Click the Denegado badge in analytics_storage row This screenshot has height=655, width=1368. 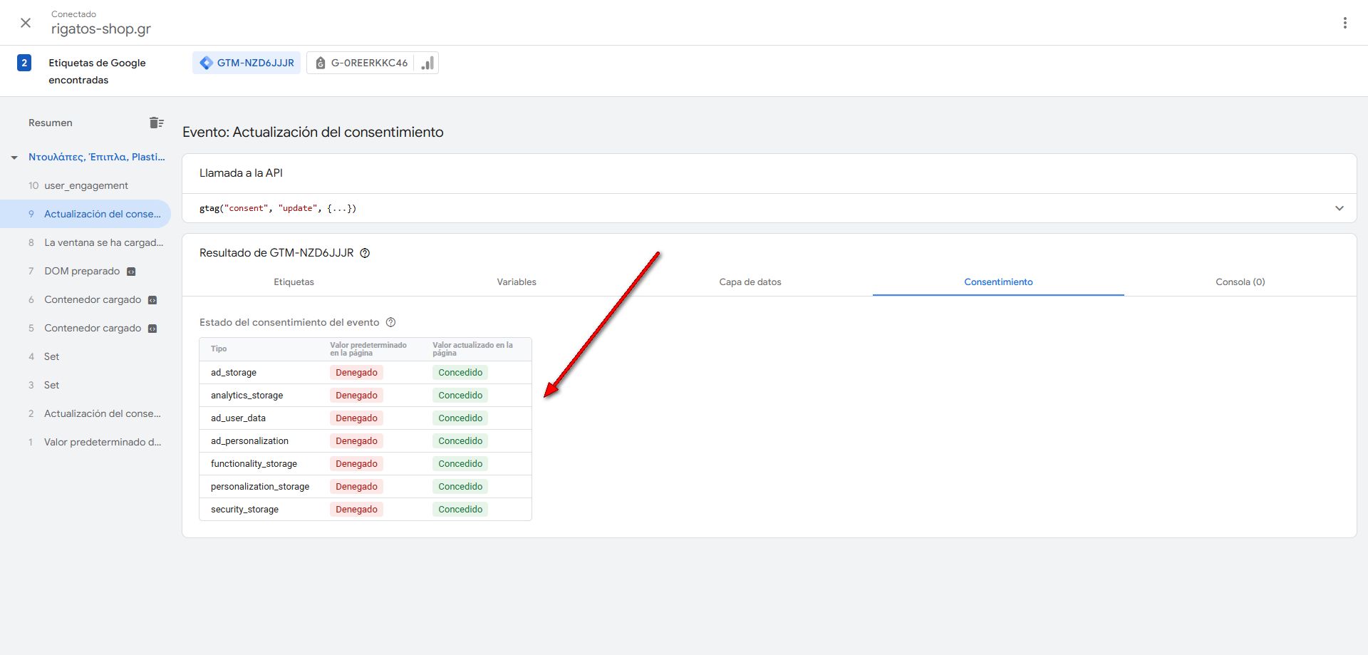[x=356, y=395]
